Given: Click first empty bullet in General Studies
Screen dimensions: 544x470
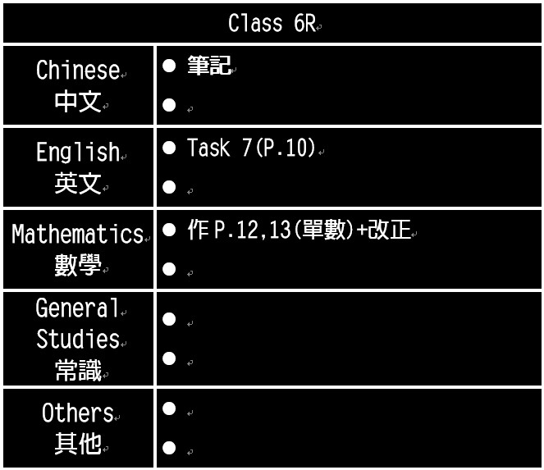Looking at the screenshot, I should pyautogui.click(x=169, y=319).
